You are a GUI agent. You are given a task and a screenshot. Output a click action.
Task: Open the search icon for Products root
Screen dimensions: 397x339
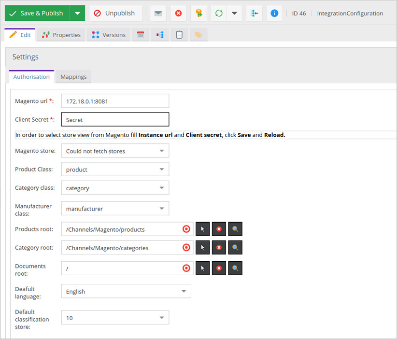coord(235,229)
